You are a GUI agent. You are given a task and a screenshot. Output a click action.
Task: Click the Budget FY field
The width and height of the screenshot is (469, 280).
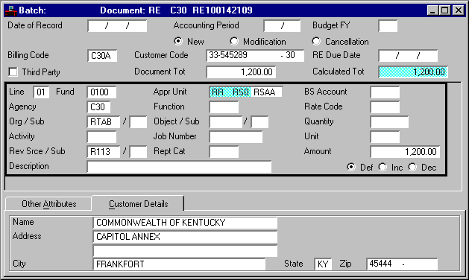pos(388,26)
